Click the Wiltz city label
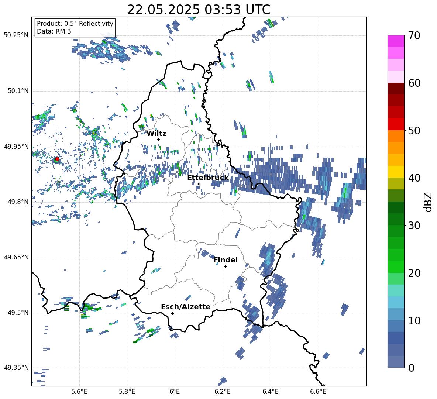 [156, 134]
